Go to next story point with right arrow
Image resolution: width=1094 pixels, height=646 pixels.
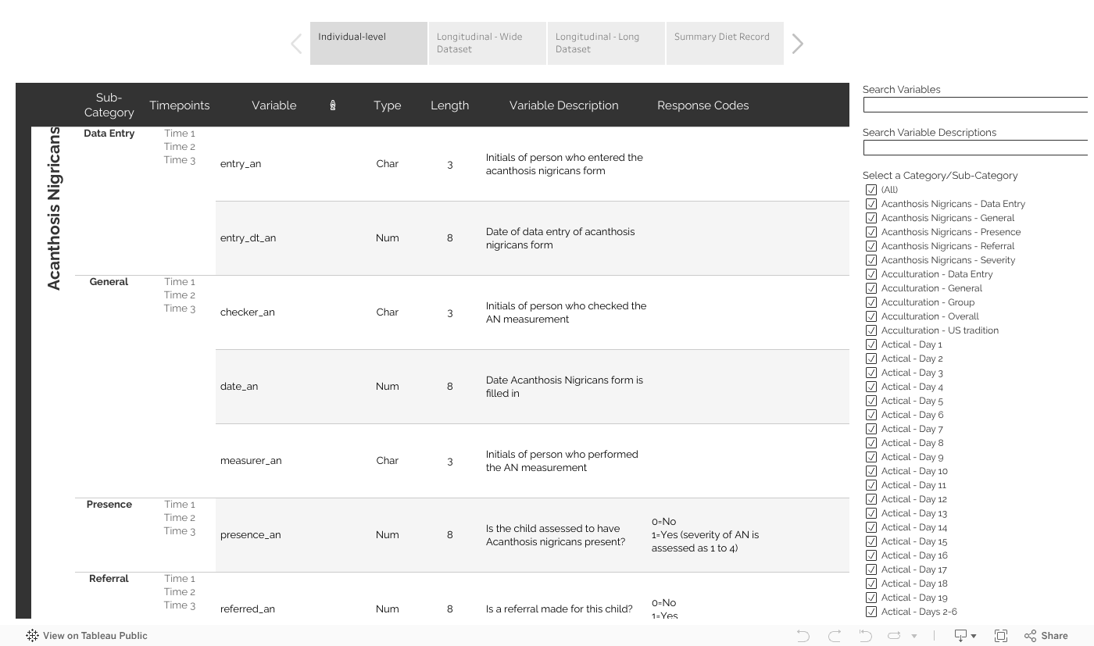[797, 44]
